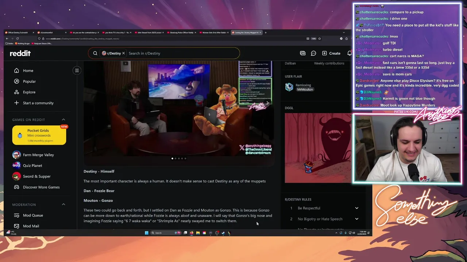Open the Windows Start menu
467x262 pixels.
pos(147,233)
